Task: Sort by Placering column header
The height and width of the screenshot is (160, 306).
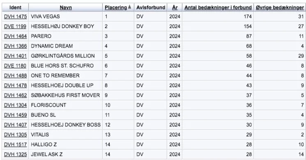Action: click(x=116, y=8)
